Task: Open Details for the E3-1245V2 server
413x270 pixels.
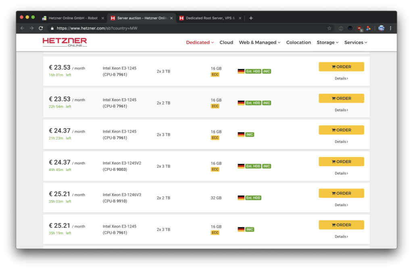Action: tap(341, 173)
